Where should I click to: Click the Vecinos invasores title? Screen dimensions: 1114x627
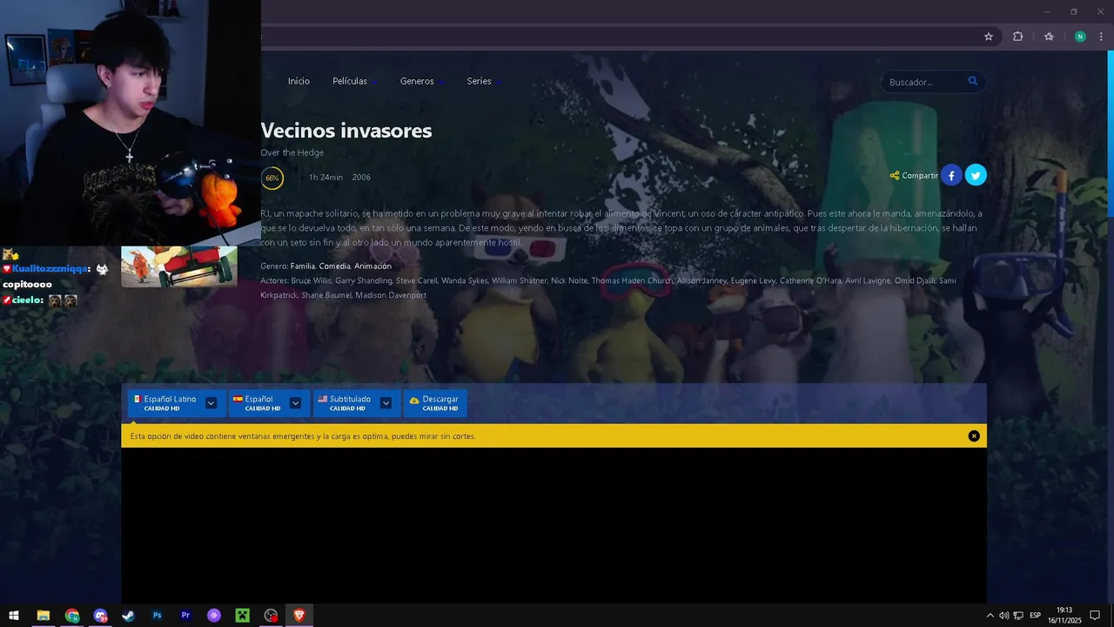pyautogui.click(x=346, y=131)
